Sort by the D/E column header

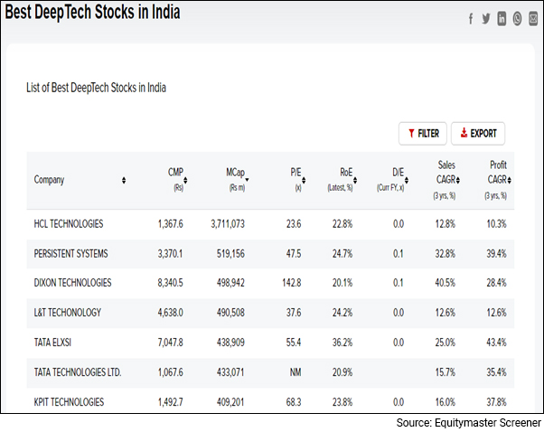pyautogui.click(x=398, y=172)
